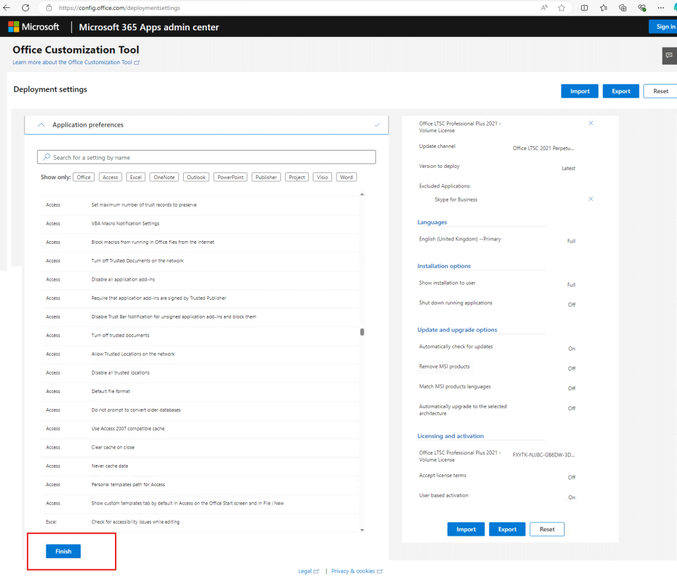Remove Office LTSC Professional Plus product with X
The height and width of the screenshot is (576, 677).
click(x=591, y=124)
